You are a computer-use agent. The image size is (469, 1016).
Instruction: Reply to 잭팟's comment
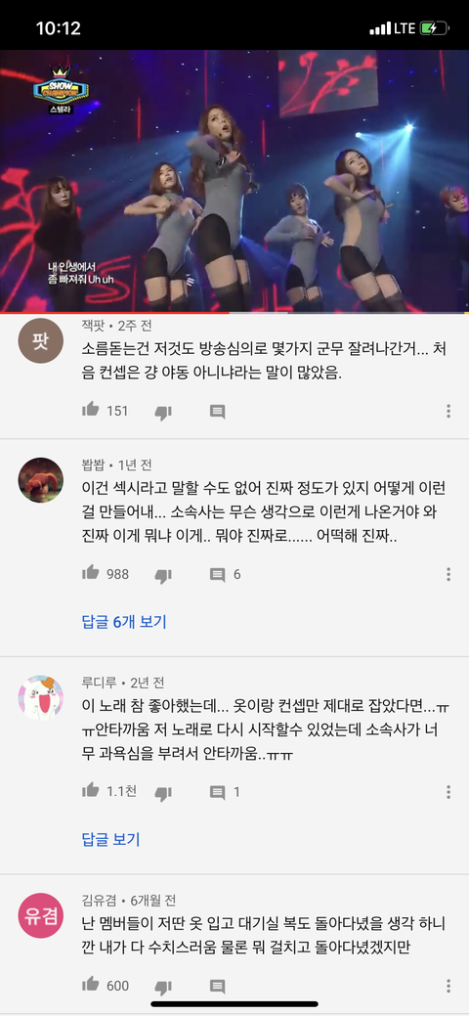coord(218,412)
